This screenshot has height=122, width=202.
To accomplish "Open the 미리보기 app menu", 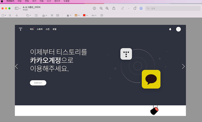I will click(10, 1).
